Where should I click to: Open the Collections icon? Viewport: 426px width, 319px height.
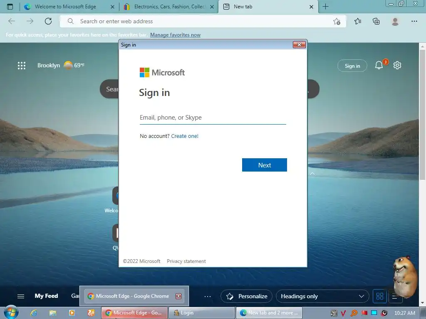point(376,21)
